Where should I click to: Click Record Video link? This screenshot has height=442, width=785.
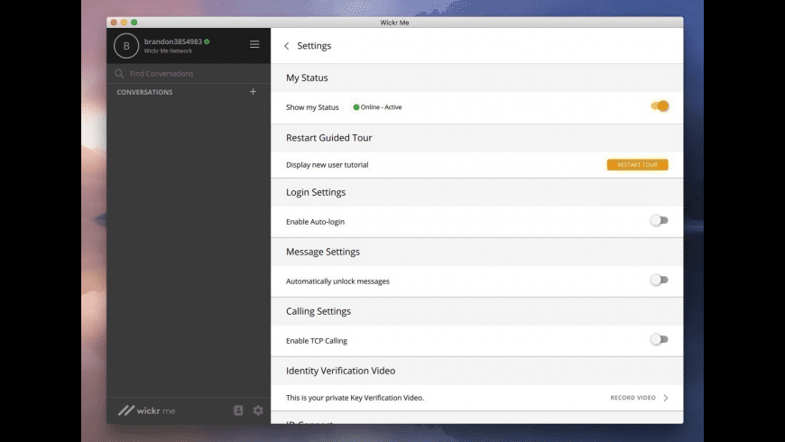633,398
